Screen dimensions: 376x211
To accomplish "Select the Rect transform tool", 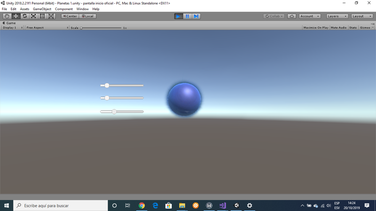I will tap(42, 16).
